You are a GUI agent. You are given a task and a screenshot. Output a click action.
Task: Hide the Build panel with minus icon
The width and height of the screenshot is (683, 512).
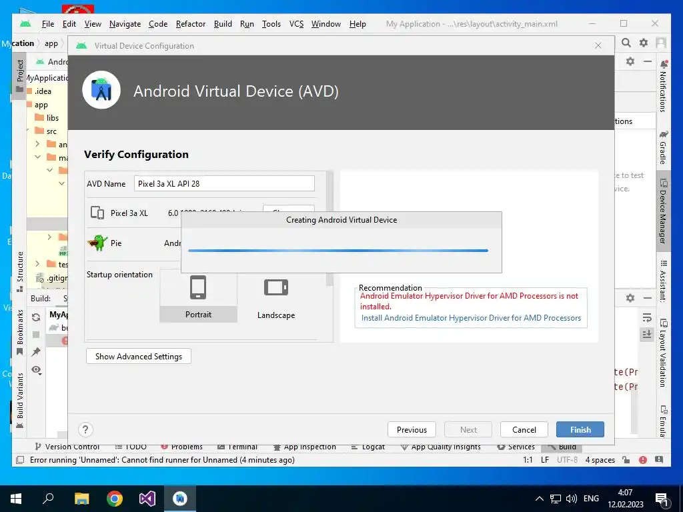click(x=648, y=298)
